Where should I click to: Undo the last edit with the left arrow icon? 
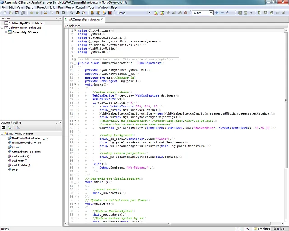point(31,13)
